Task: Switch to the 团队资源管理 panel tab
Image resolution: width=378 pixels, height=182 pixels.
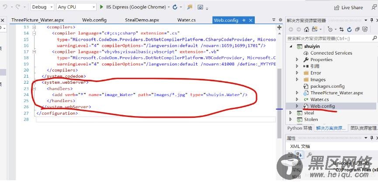Action: [x=363, y=128]
